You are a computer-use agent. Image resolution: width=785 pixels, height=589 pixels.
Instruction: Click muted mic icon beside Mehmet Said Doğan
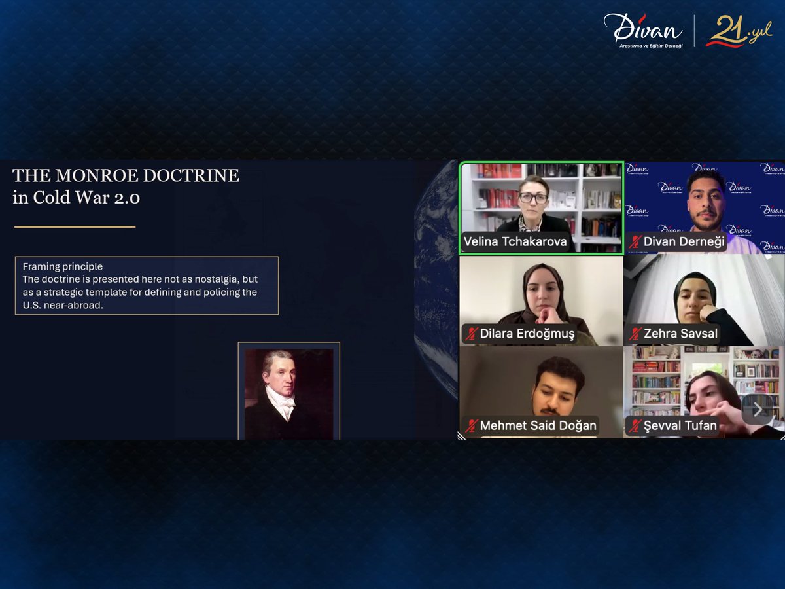[471, 426]
